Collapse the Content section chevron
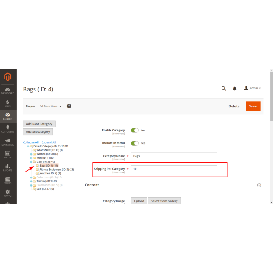 259,185
